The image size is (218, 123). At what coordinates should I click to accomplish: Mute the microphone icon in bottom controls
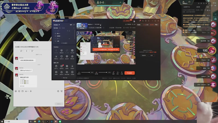tap(79, 72)
